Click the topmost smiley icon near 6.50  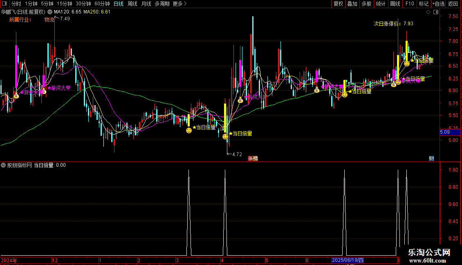(x=407, y=64)
